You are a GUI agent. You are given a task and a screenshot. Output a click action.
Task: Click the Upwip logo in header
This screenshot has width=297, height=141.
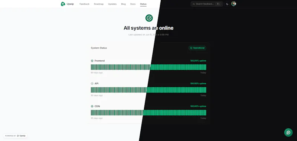(67, 4)
